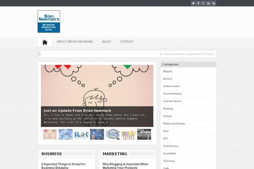Viewport: 254px width, 169px height.
Task: Open the Twitter social icon
Action: [x=193, y=3]
